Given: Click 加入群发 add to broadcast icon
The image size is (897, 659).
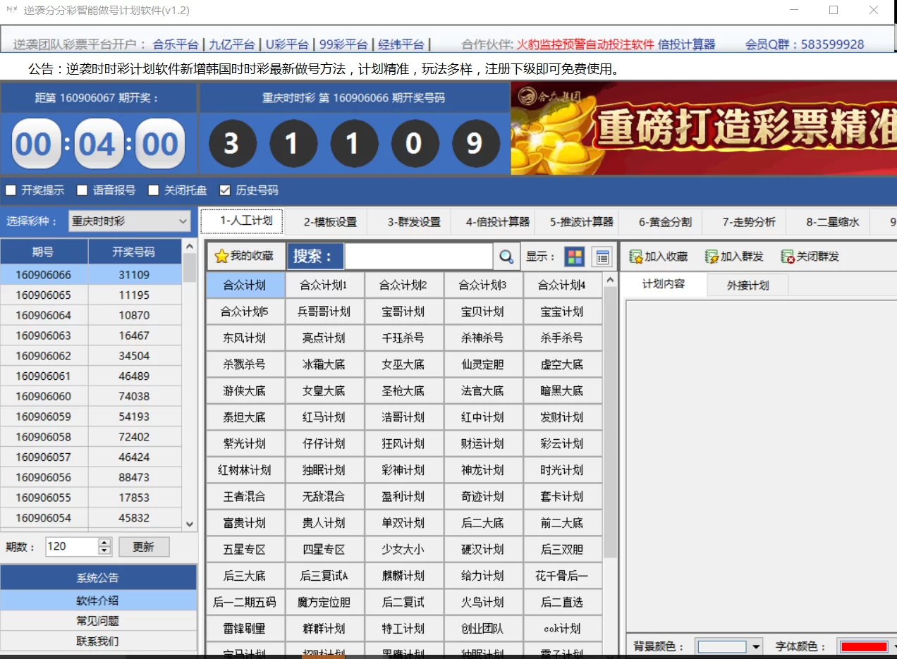Looking at the screenshot, I should (x=712, y=257).
